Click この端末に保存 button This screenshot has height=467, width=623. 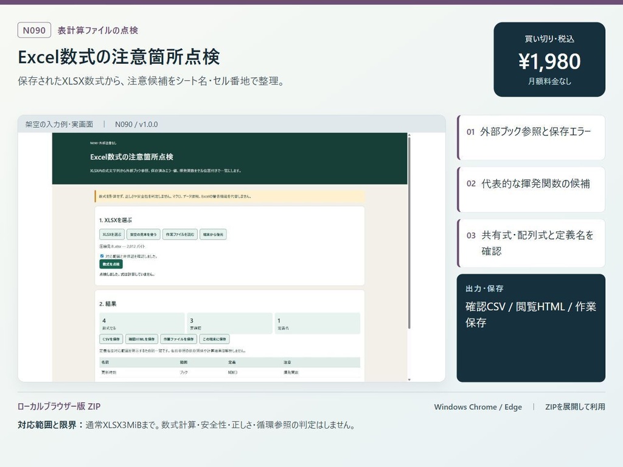pos(215,339)
